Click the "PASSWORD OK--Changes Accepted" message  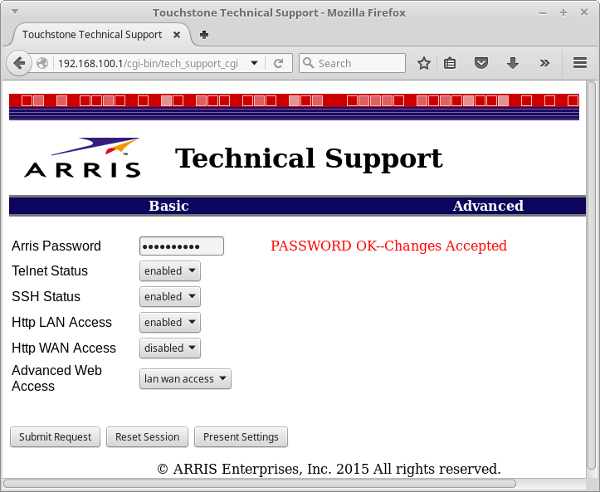pos(388,246)
